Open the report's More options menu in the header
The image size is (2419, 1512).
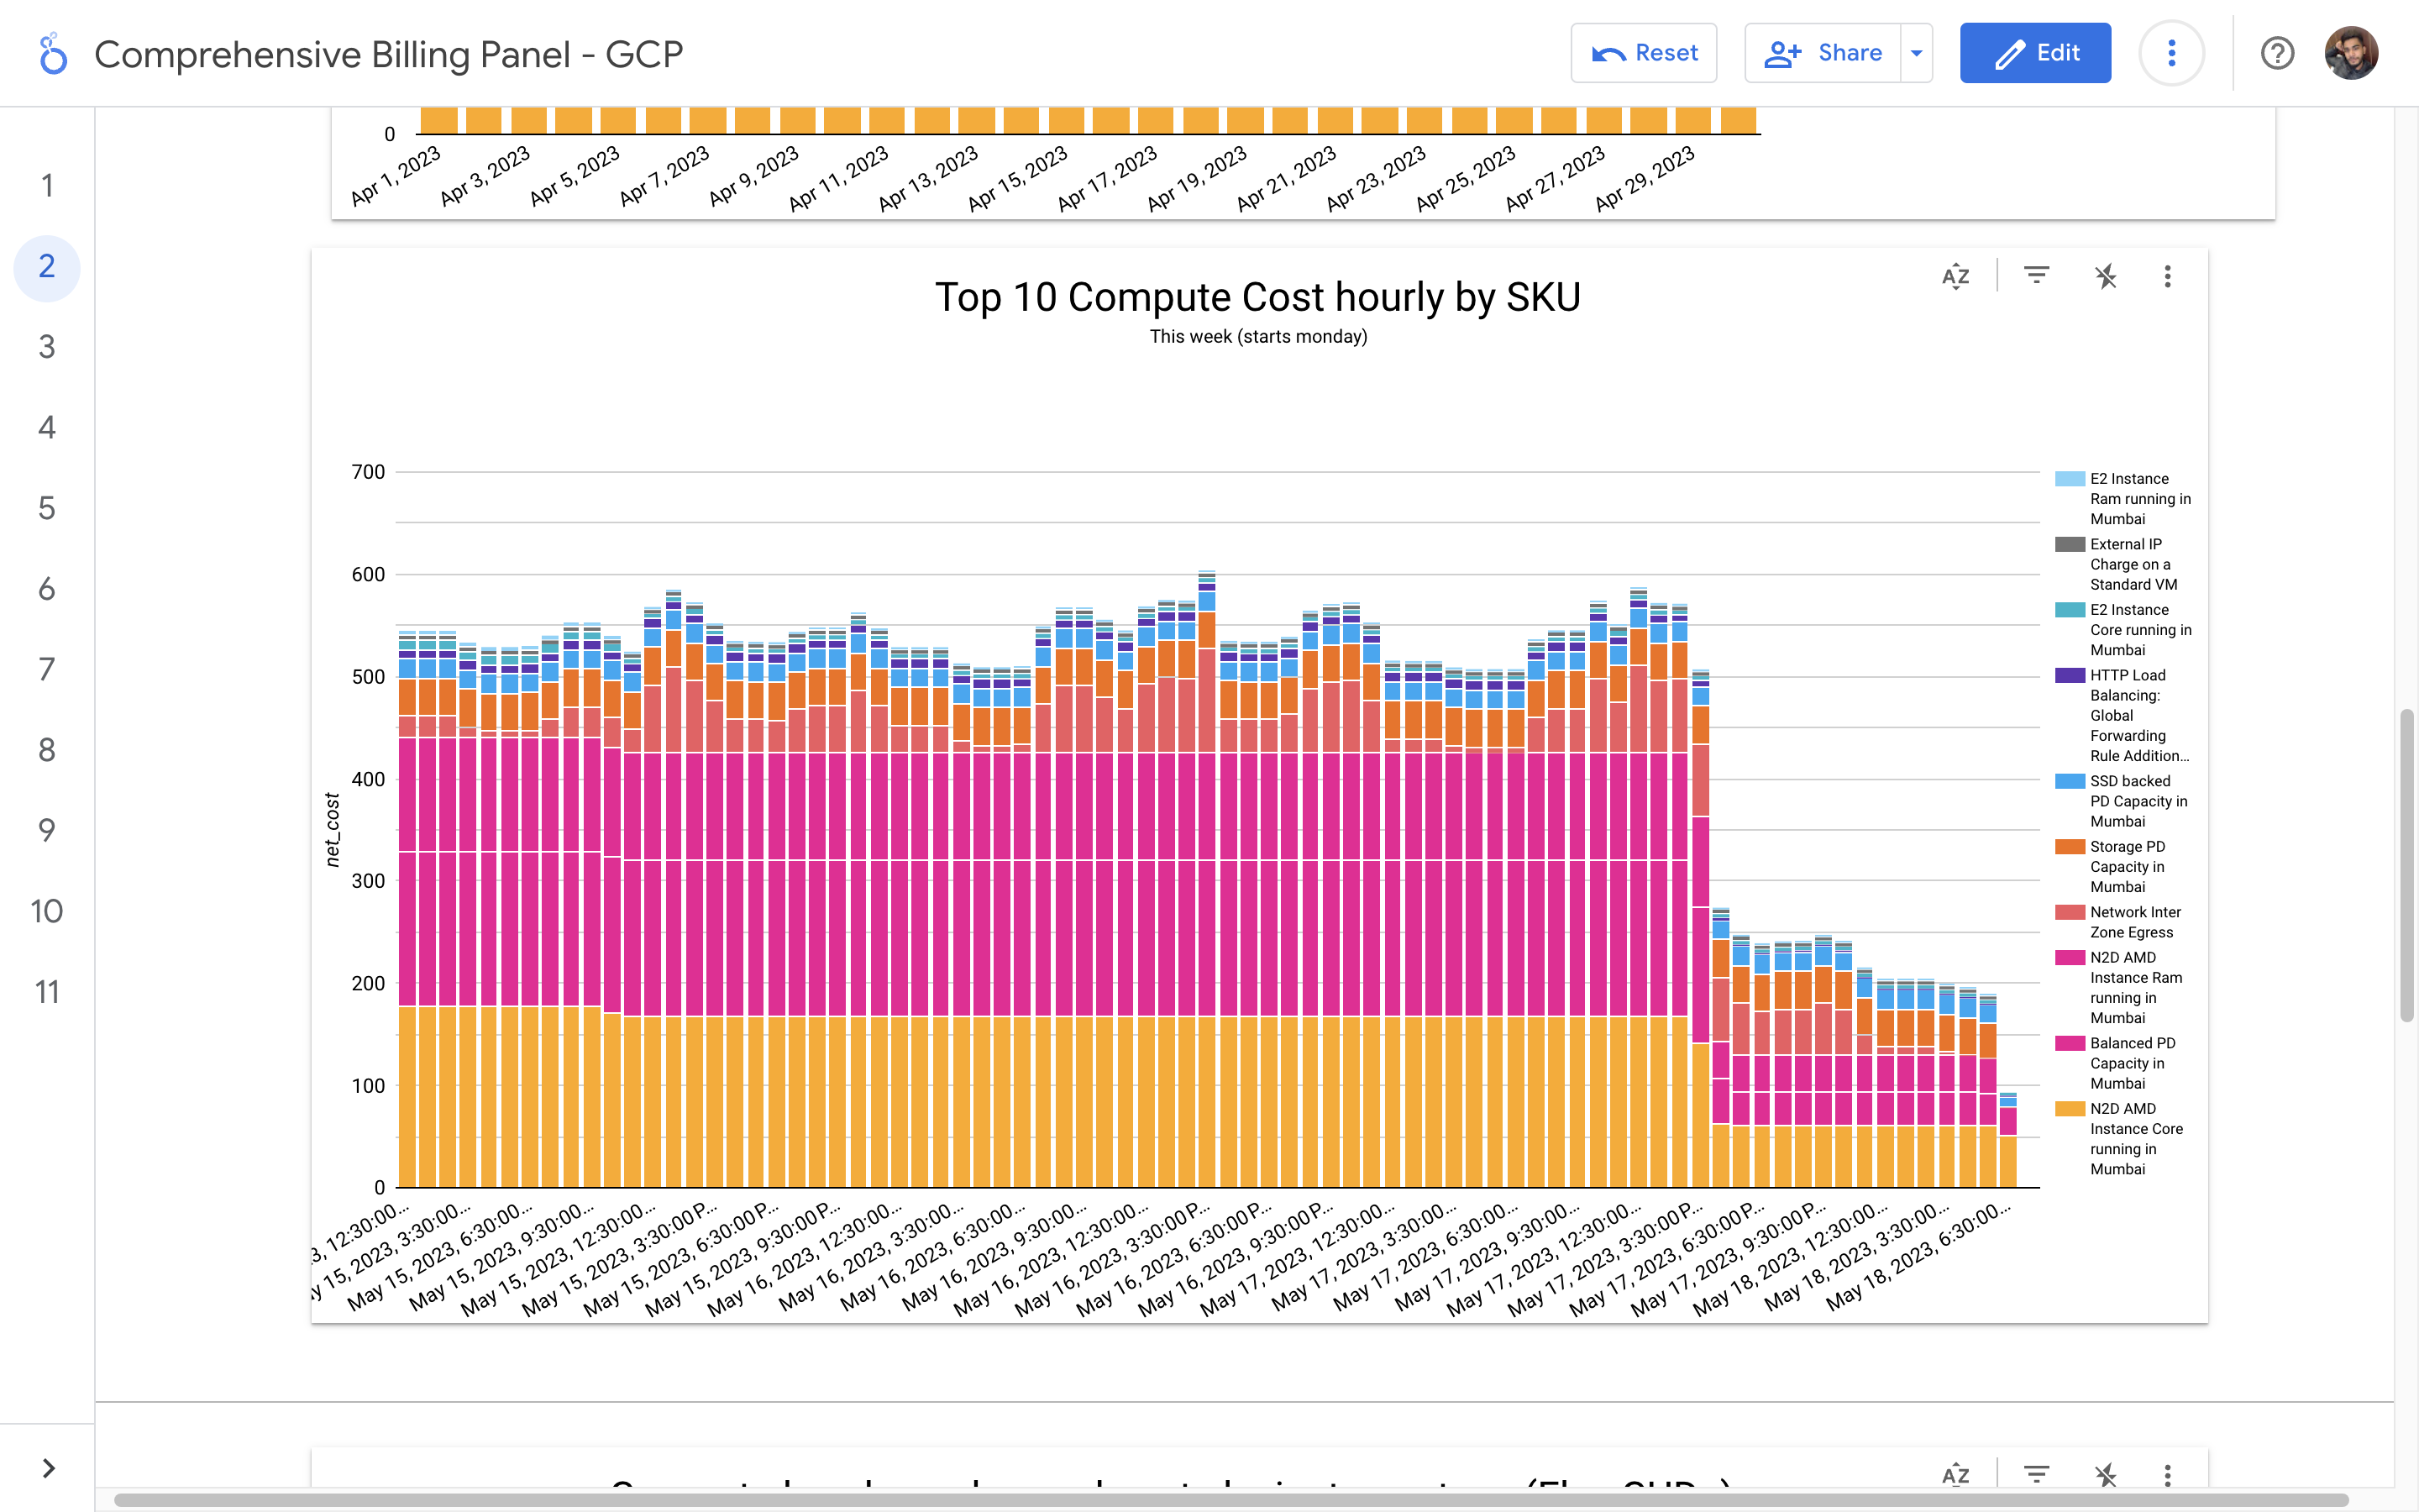tap(2171, 53)
